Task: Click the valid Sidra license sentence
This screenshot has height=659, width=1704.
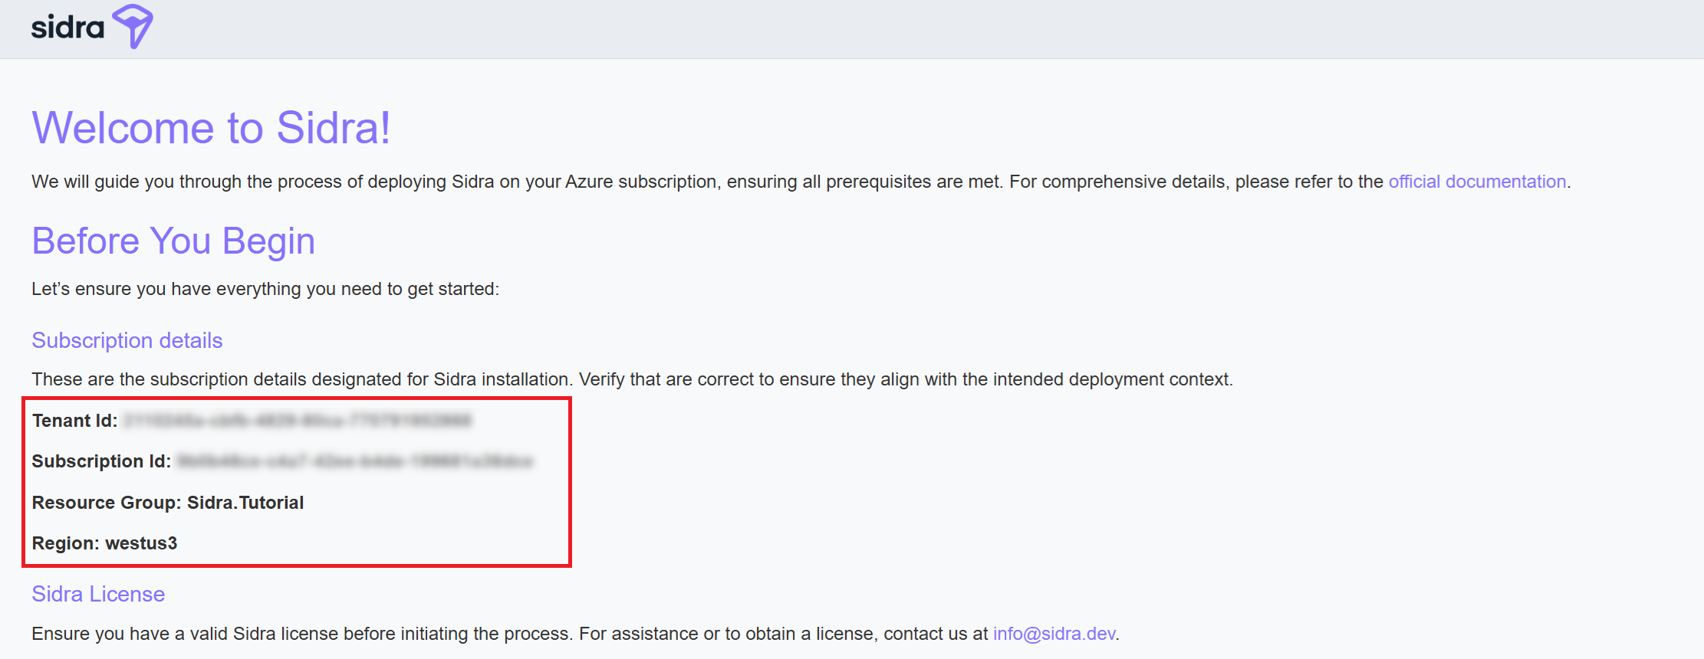Action: click(575, 634)
